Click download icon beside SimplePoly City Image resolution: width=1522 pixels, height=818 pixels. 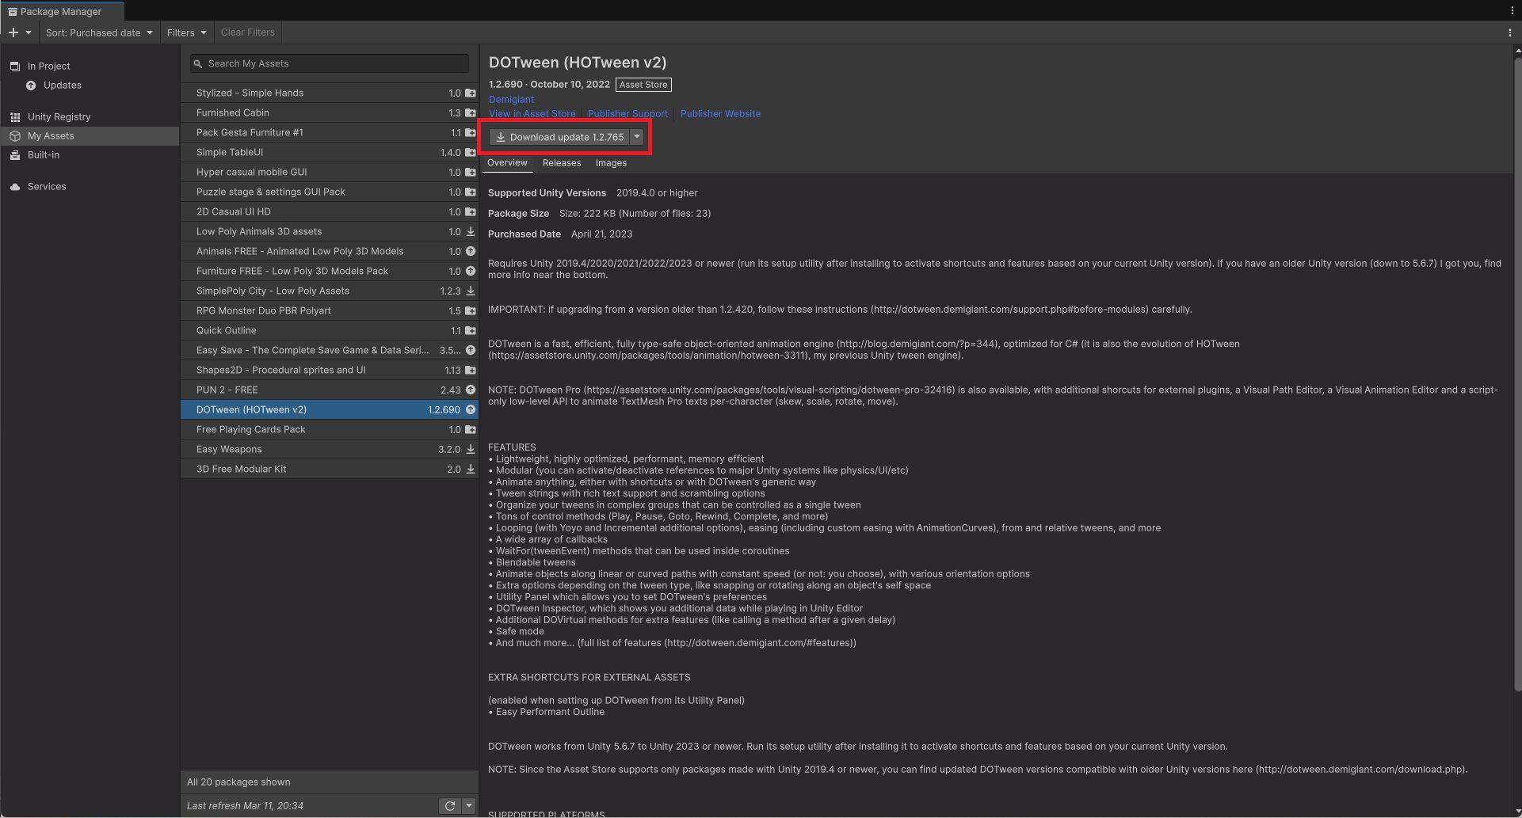click(470, 291)
